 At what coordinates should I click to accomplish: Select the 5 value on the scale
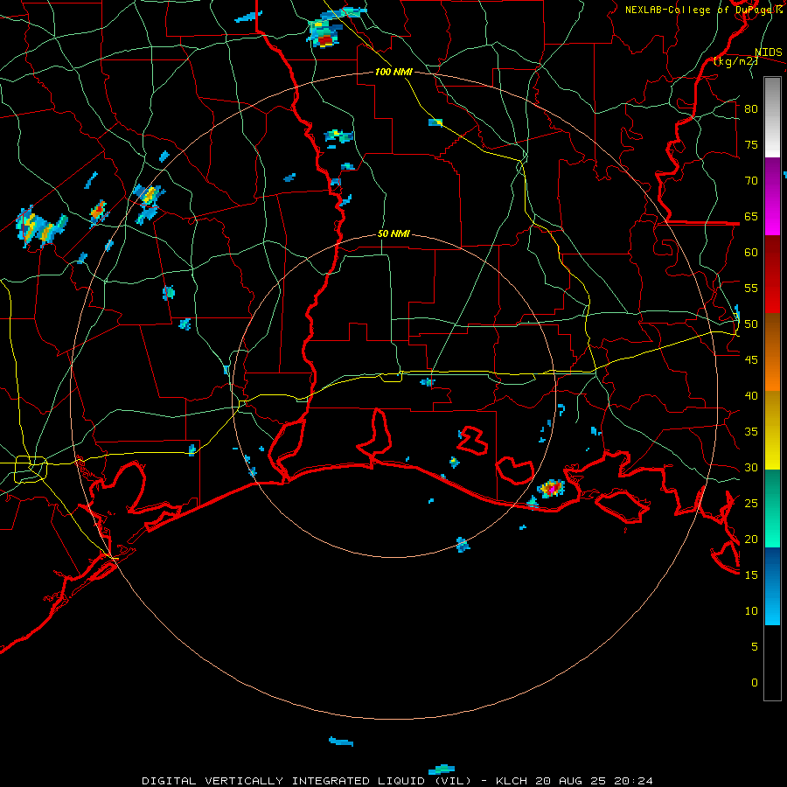click(755, 647)
